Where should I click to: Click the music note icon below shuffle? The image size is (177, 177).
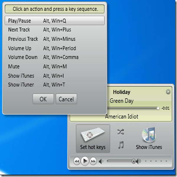(x=121, y=145)
